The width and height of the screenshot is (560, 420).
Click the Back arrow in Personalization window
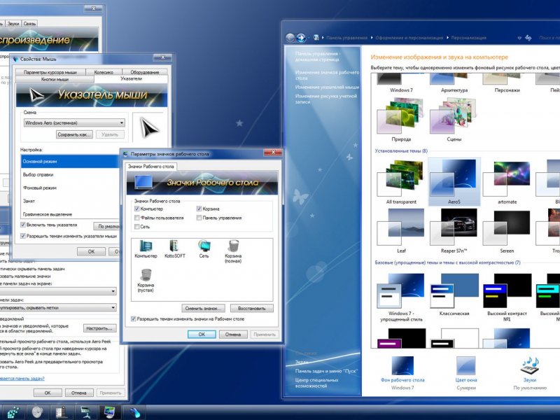(290, 38)
